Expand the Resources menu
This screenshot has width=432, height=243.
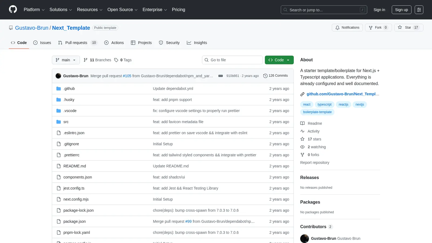click(x=90, y=10)
